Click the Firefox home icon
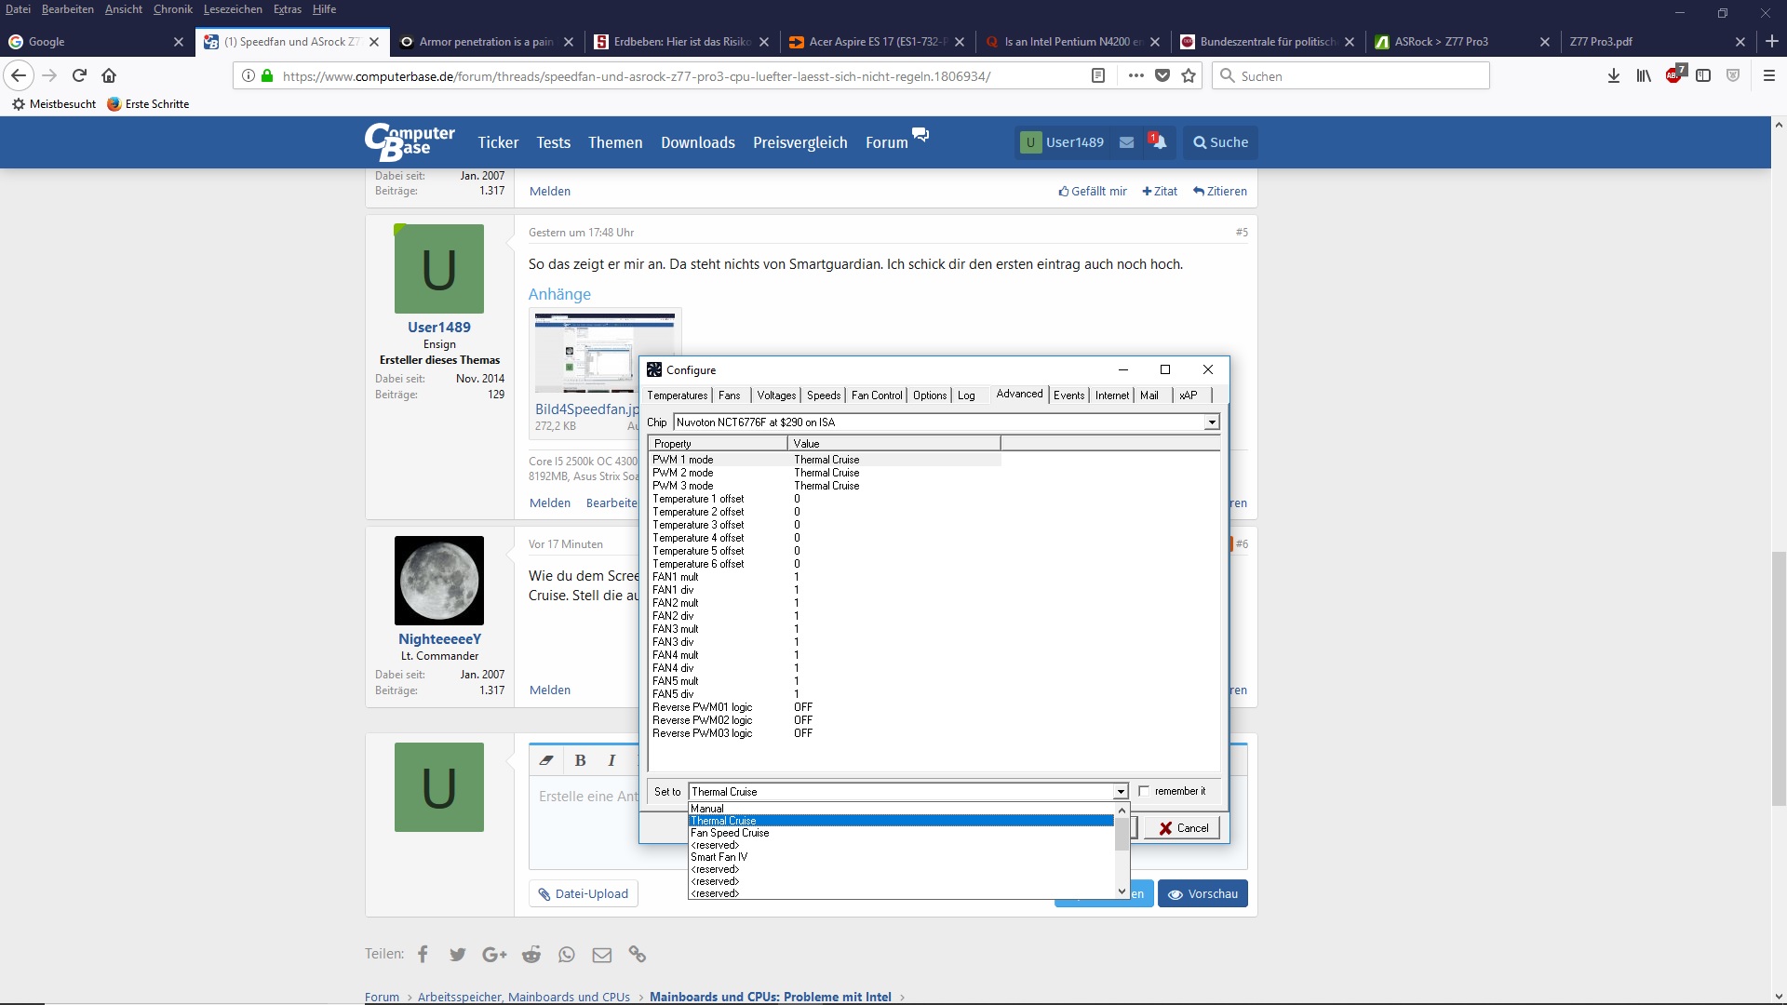The height and width of the screenshot is (1005, 1787). tap(109, 75)
